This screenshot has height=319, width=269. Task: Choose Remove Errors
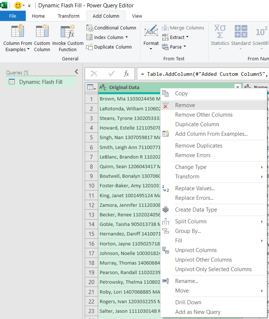(x=214, y=155)
